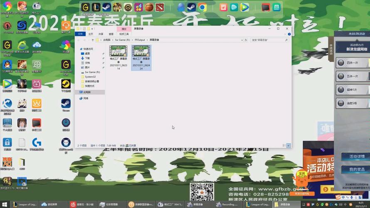Viewport: 370px width, 208px height.
Task: Click Sw Game (R:) in address path
Action: [123, 40]
